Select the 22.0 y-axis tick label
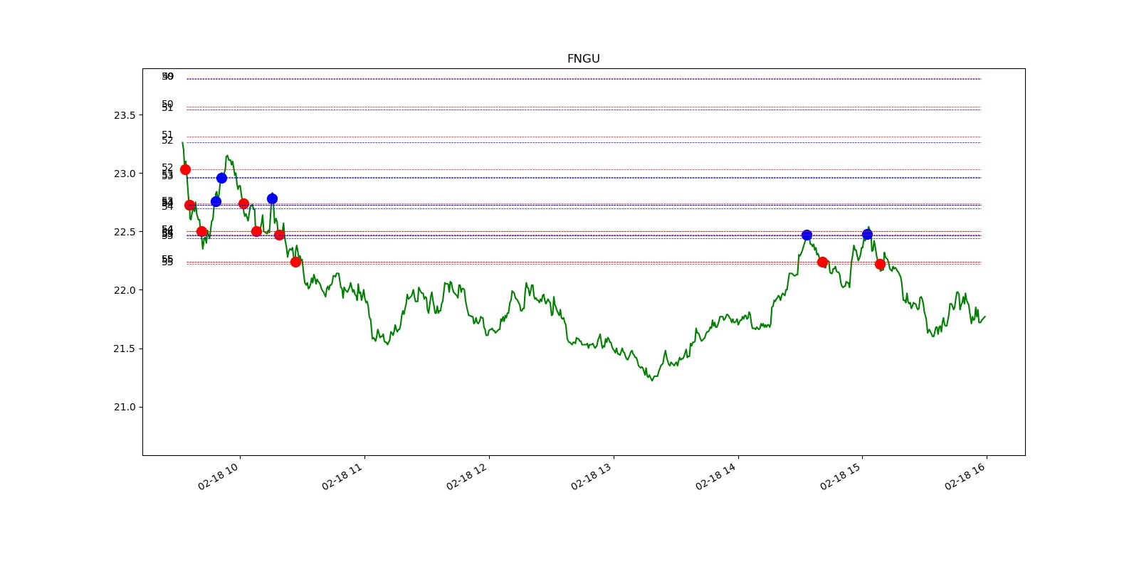1139x569 pixels. point(125,290)
